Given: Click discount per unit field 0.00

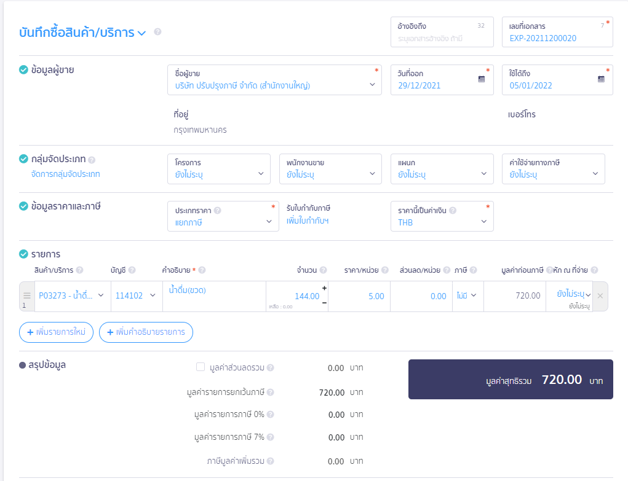Looking at the screenshot, I should (421, 295).
